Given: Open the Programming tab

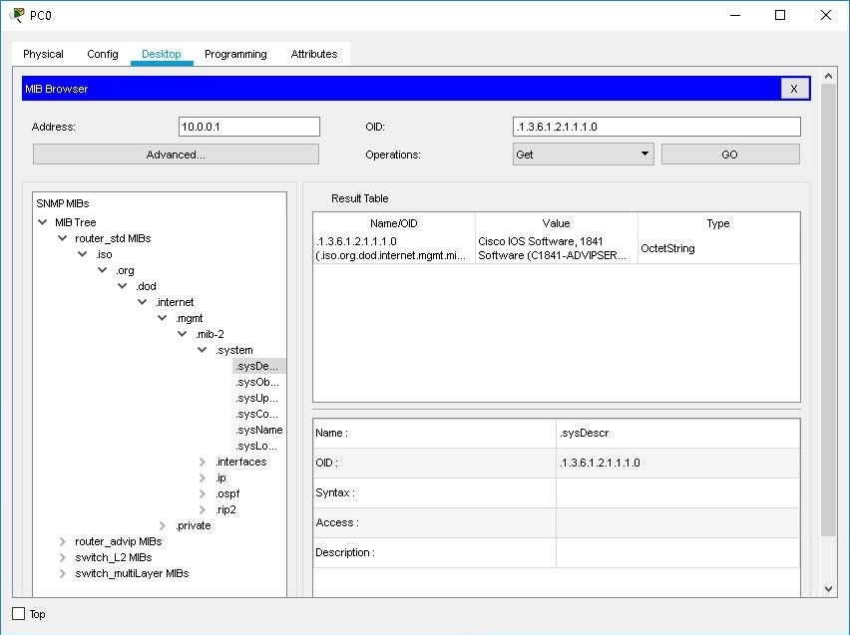Looking at the screenshot, I should (x=235, y=54).
